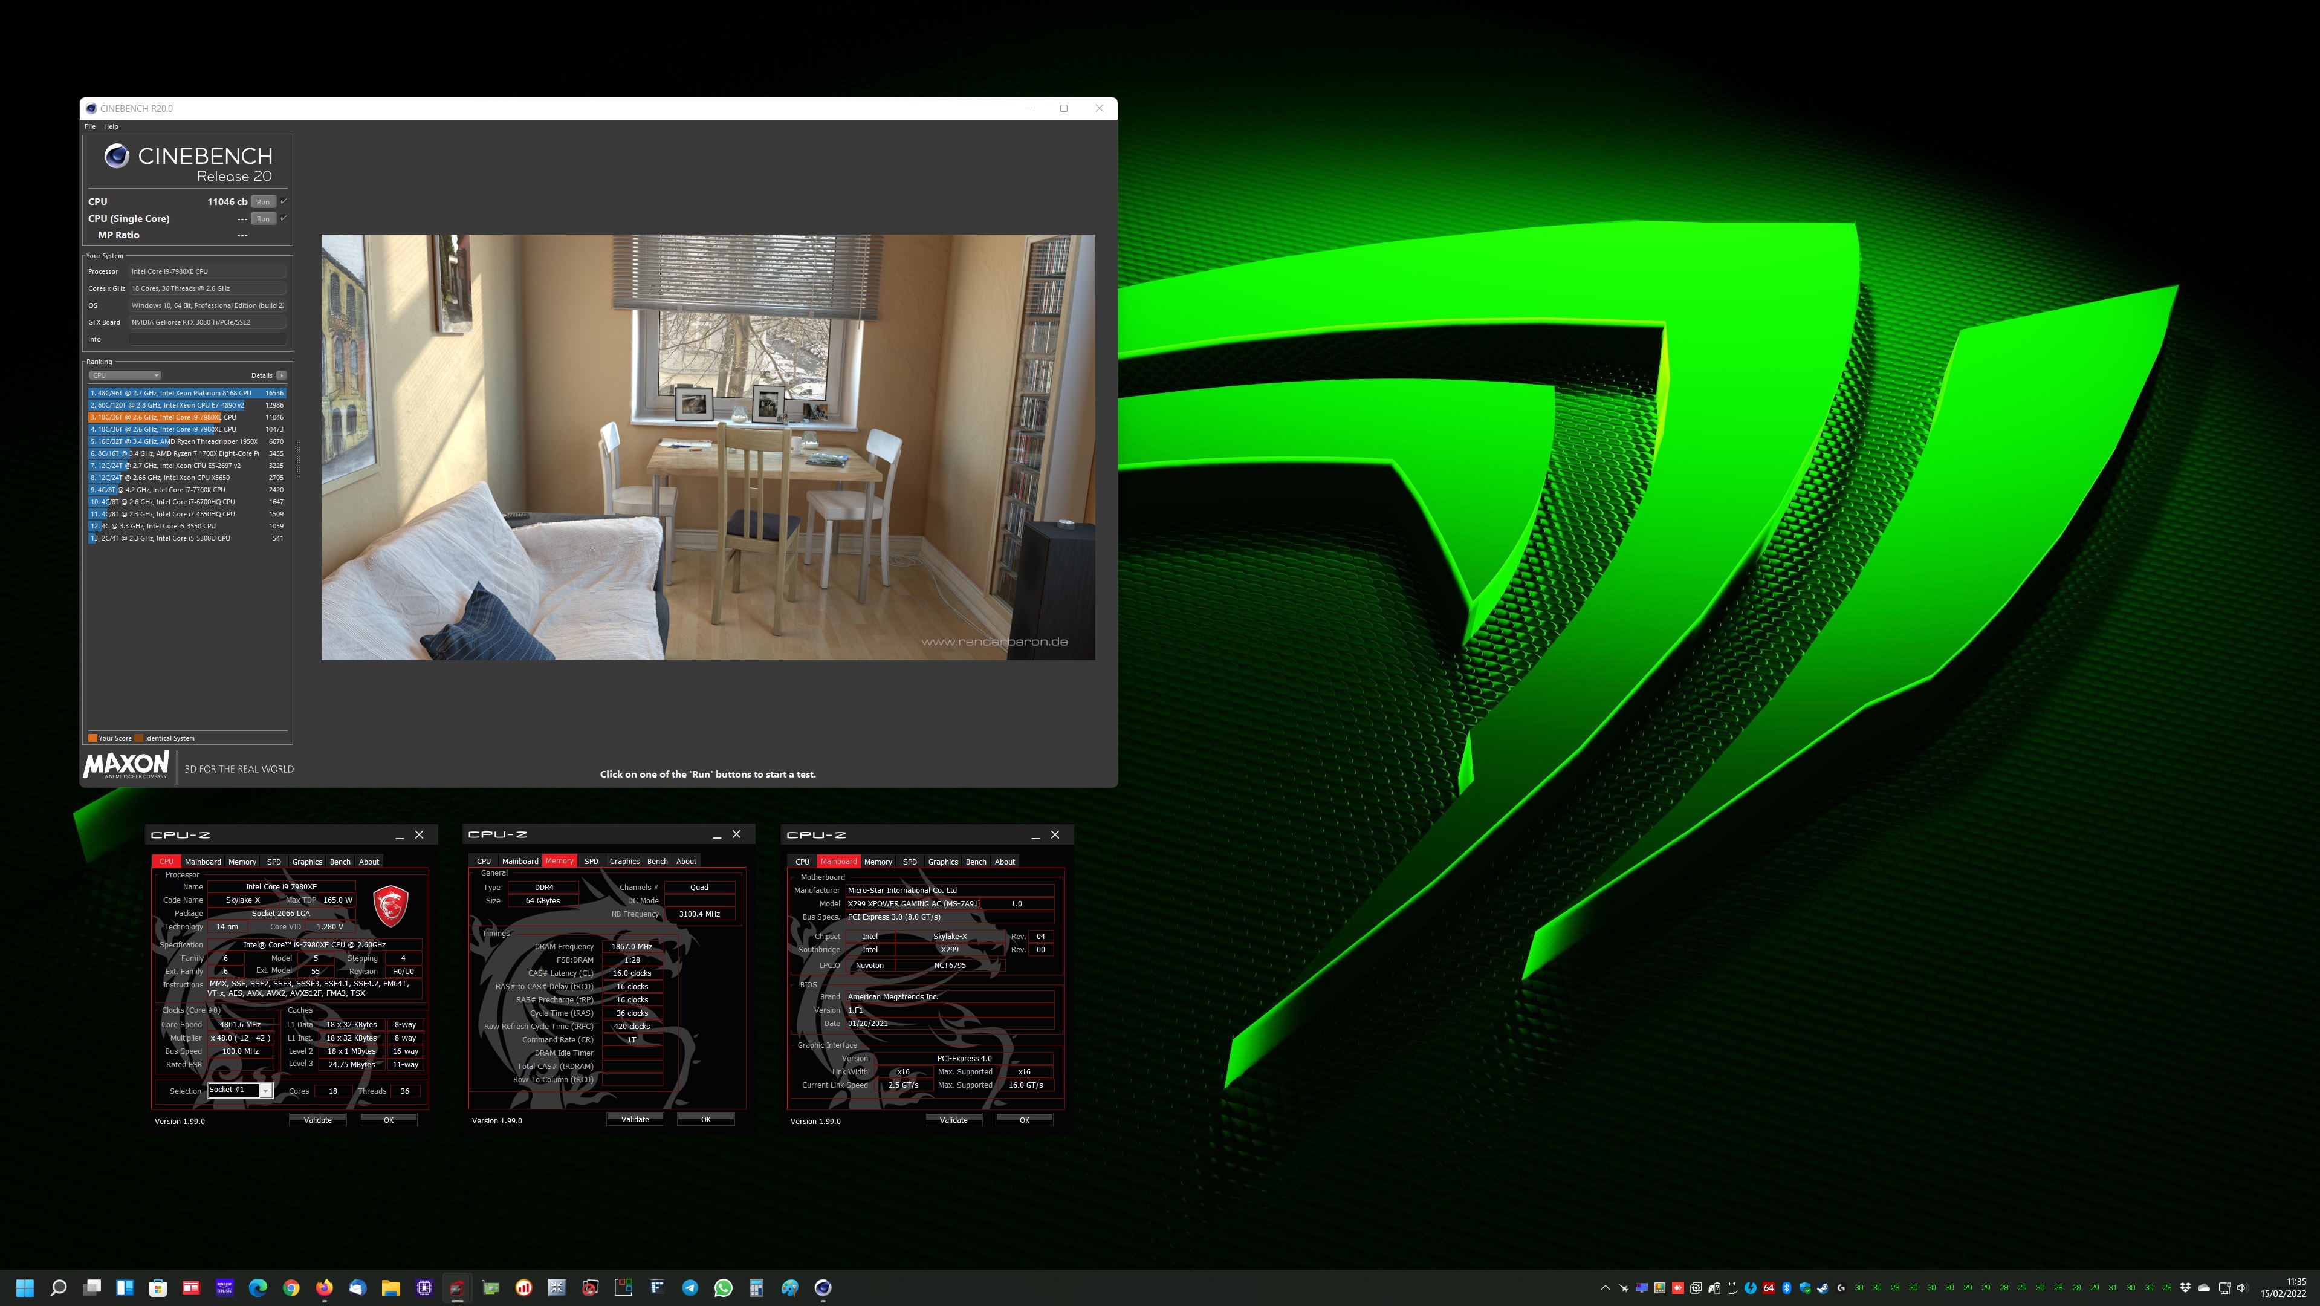Screen dimensions: 2320x1306
Task: Open the purple CPU chip app on the taskbar
Action: 424,1288
